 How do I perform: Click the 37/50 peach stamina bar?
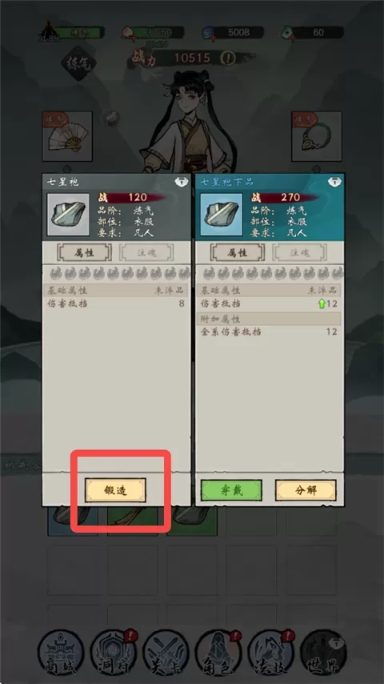pyautogui.click(x=154, y=32)
